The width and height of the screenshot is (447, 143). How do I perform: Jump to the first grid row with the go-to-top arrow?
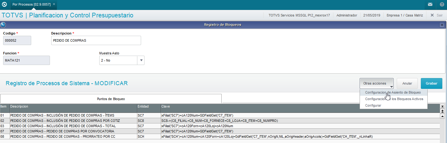(442, 106)
